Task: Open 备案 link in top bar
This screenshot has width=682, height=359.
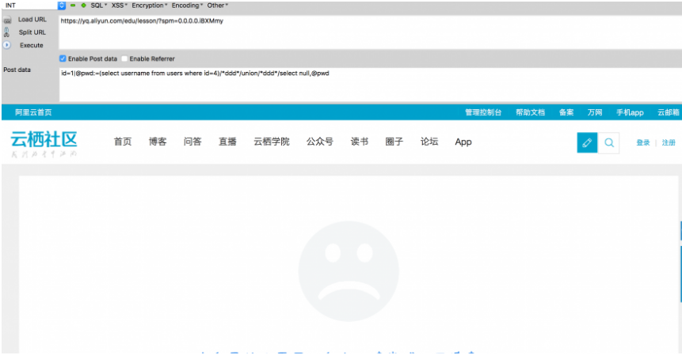Action: 566,112
